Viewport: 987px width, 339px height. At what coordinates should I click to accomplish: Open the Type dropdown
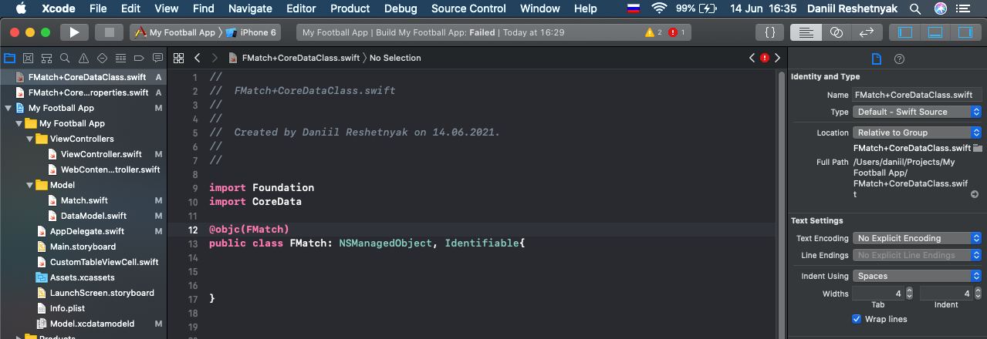pyautogui.click(x=917, y=112)
